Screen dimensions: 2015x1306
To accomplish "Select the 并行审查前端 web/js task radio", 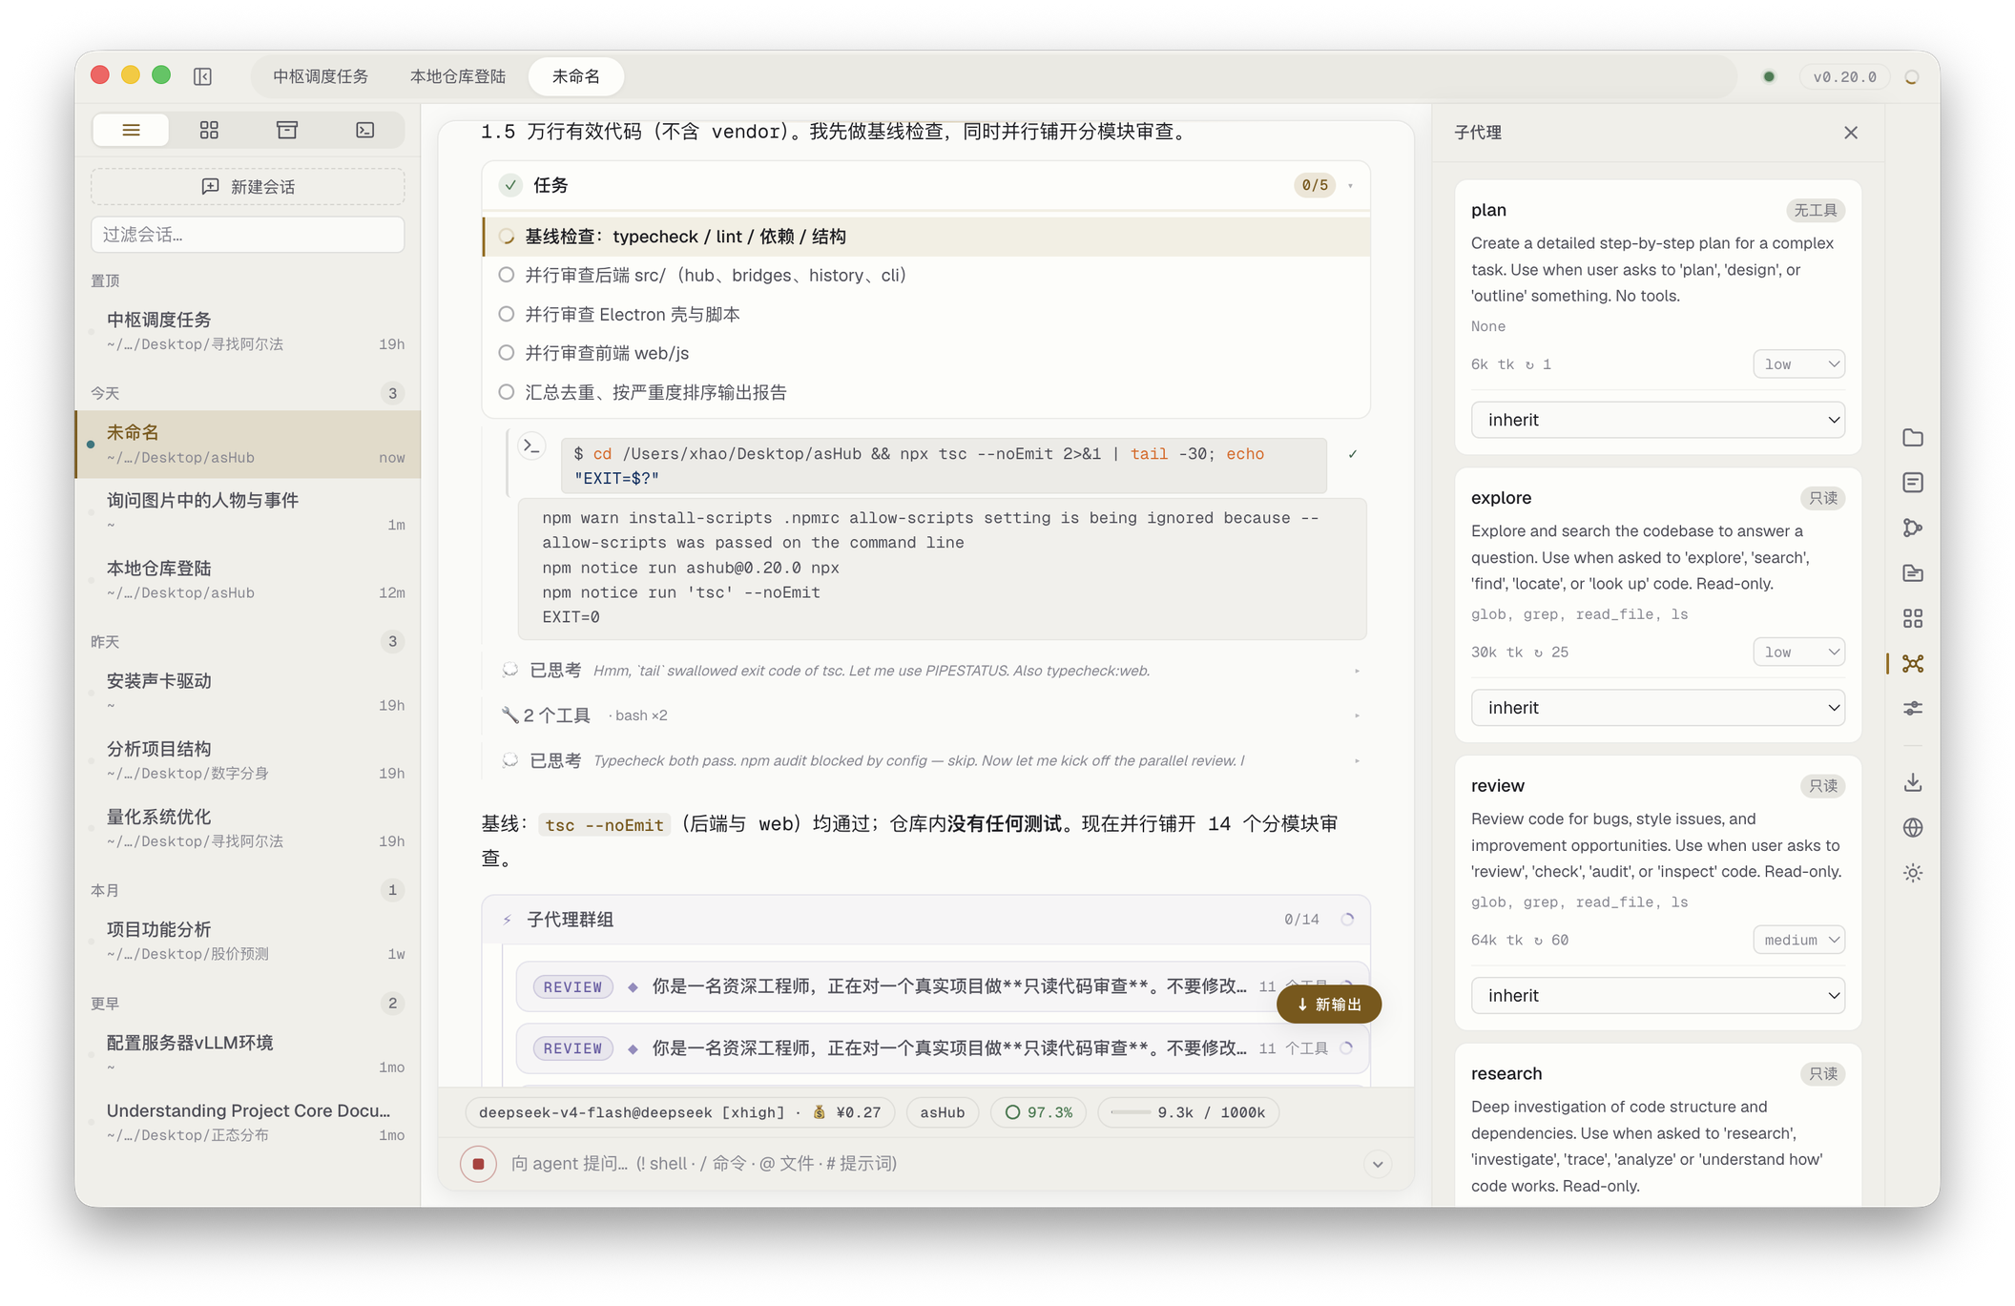I will (x=507, y=353).
